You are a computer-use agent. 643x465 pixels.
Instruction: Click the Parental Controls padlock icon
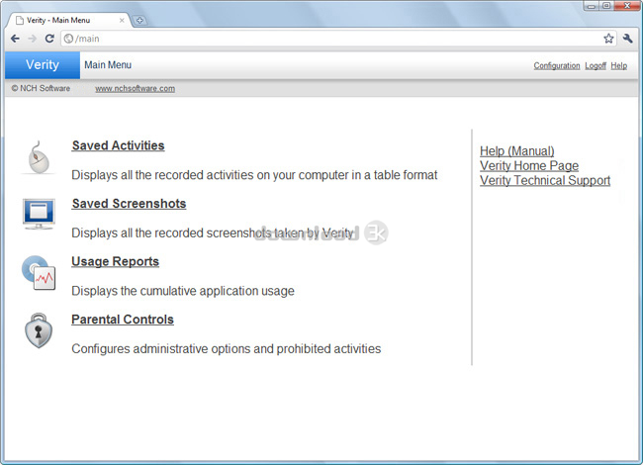(x=39, y=330)
